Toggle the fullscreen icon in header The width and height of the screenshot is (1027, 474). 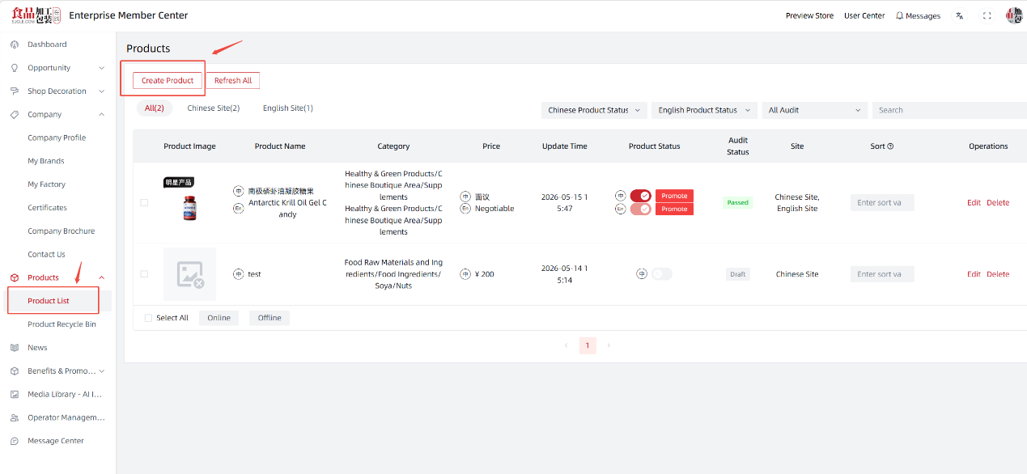(x=987, y=15)
